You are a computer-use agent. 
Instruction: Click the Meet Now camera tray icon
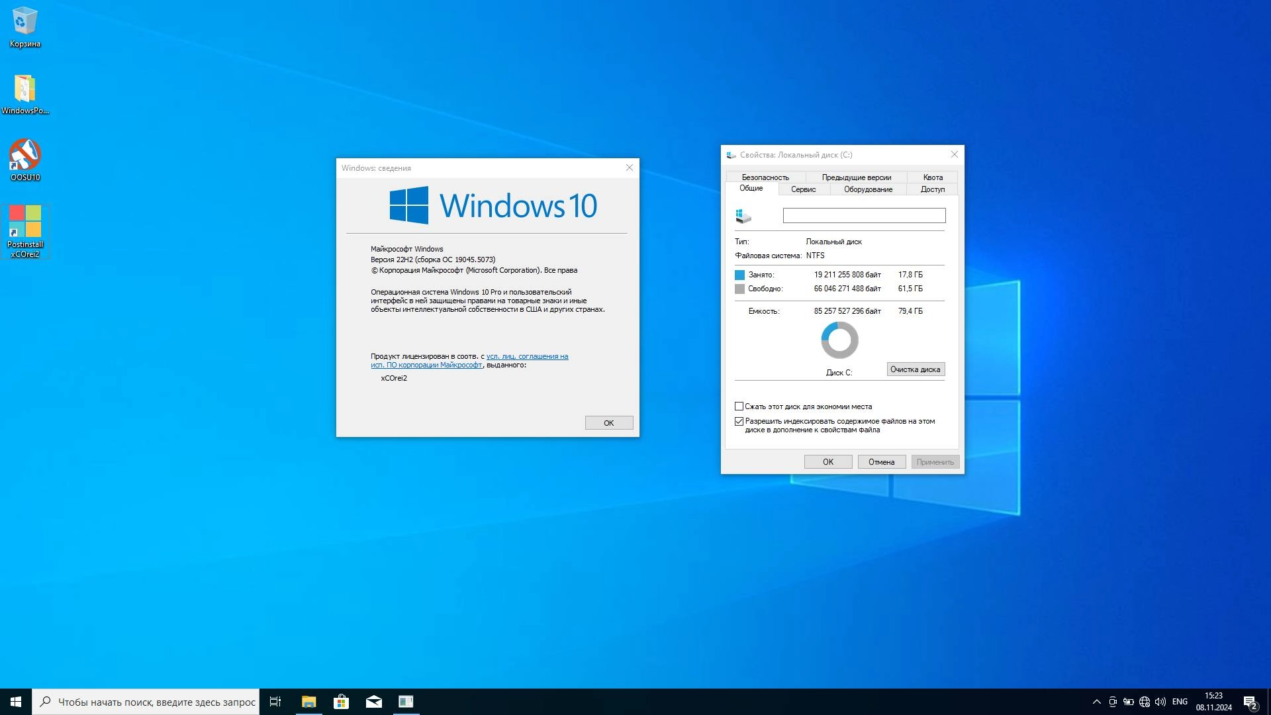pyautogui.click(x=1113, y=702)
